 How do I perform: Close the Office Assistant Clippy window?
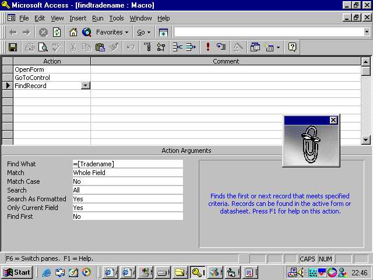click(333, 120)
